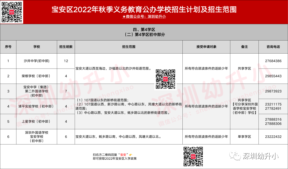Click the QR code beside the 扫右方二维码 footer text
The height and width of the screenshot is (169, 288).
[193, 156]
